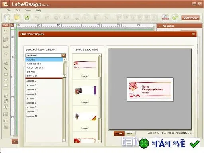Select the star shape tool
The width and height of the screenshot is (204, 153).
click(x=6, y=54)
